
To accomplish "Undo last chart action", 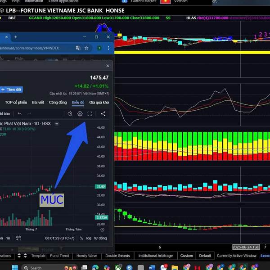I will tap(20, 114).
